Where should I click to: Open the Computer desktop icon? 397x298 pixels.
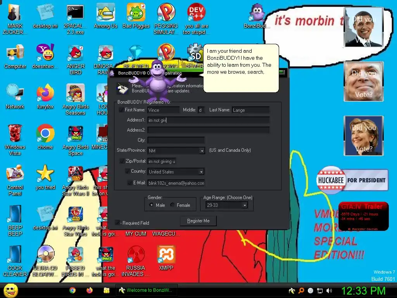[15, 56]
